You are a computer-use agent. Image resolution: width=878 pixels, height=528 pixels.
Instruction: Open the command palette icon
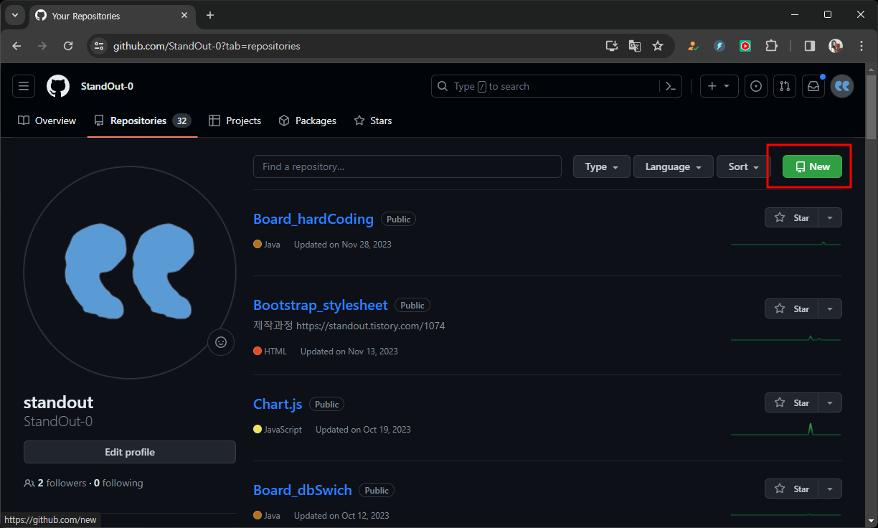(x=671, y=86)
